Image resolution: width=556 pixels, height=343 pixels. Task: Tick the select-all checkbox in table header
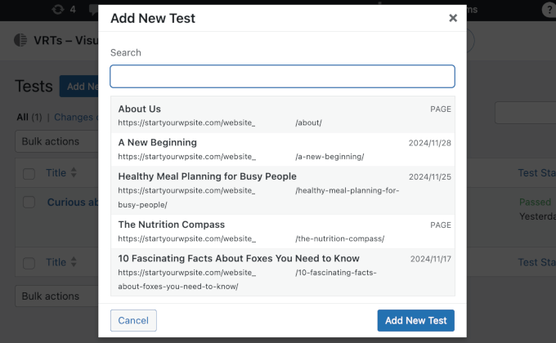point(29,173)
